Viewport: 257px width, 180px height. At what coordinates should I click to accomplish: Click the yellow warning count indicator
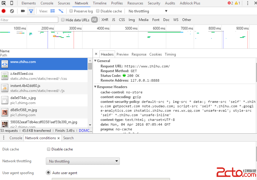tap(237, 3)
